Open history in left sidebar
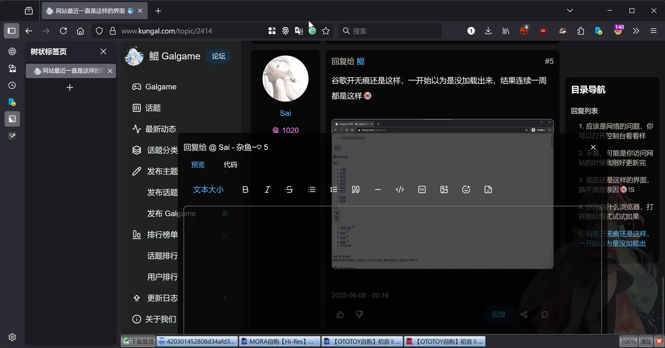The image size is (665, 348). (x=12, y=85)
